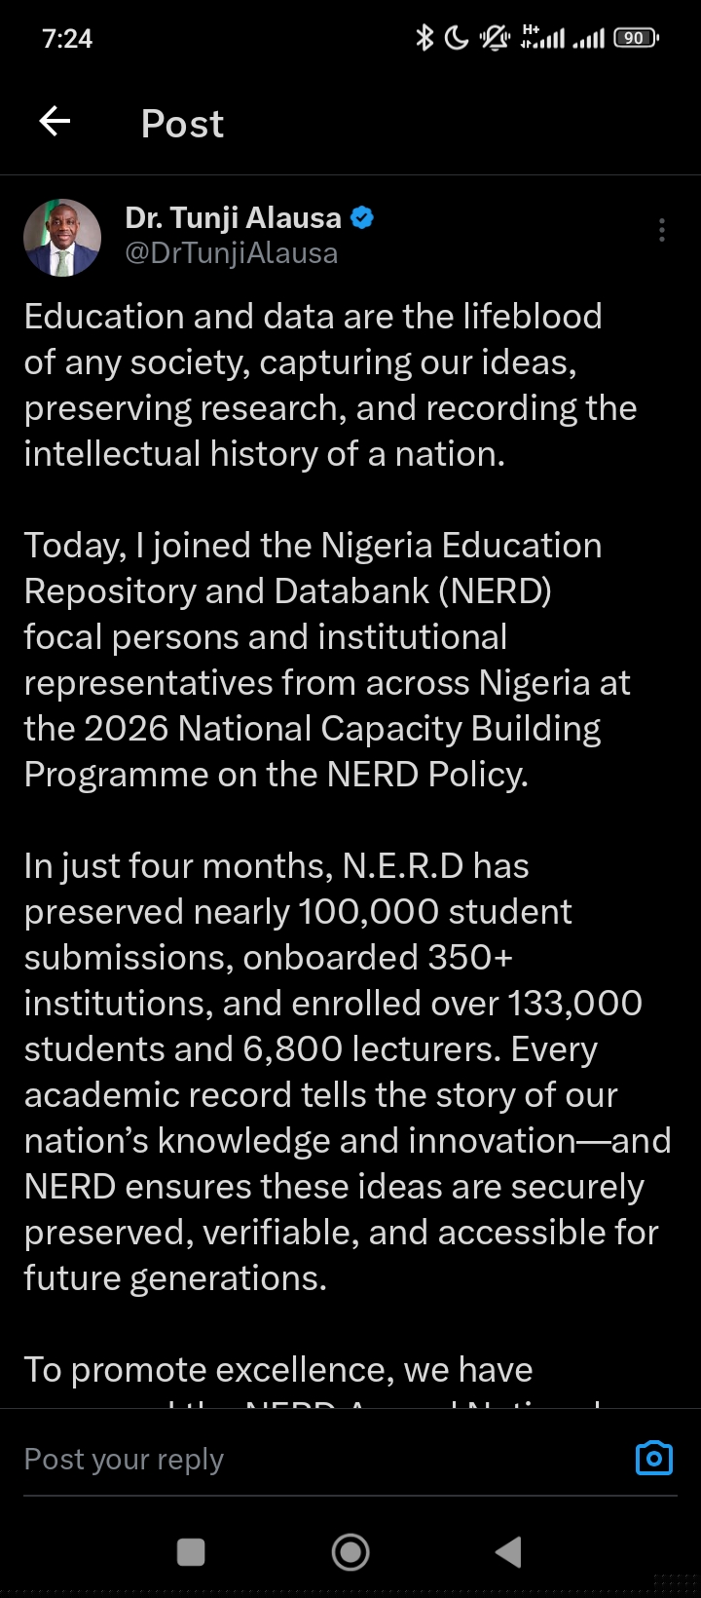701x1598 pixels.
Task: Open the Dr. Tunji Alausa display name
Action: click(233, 217)
